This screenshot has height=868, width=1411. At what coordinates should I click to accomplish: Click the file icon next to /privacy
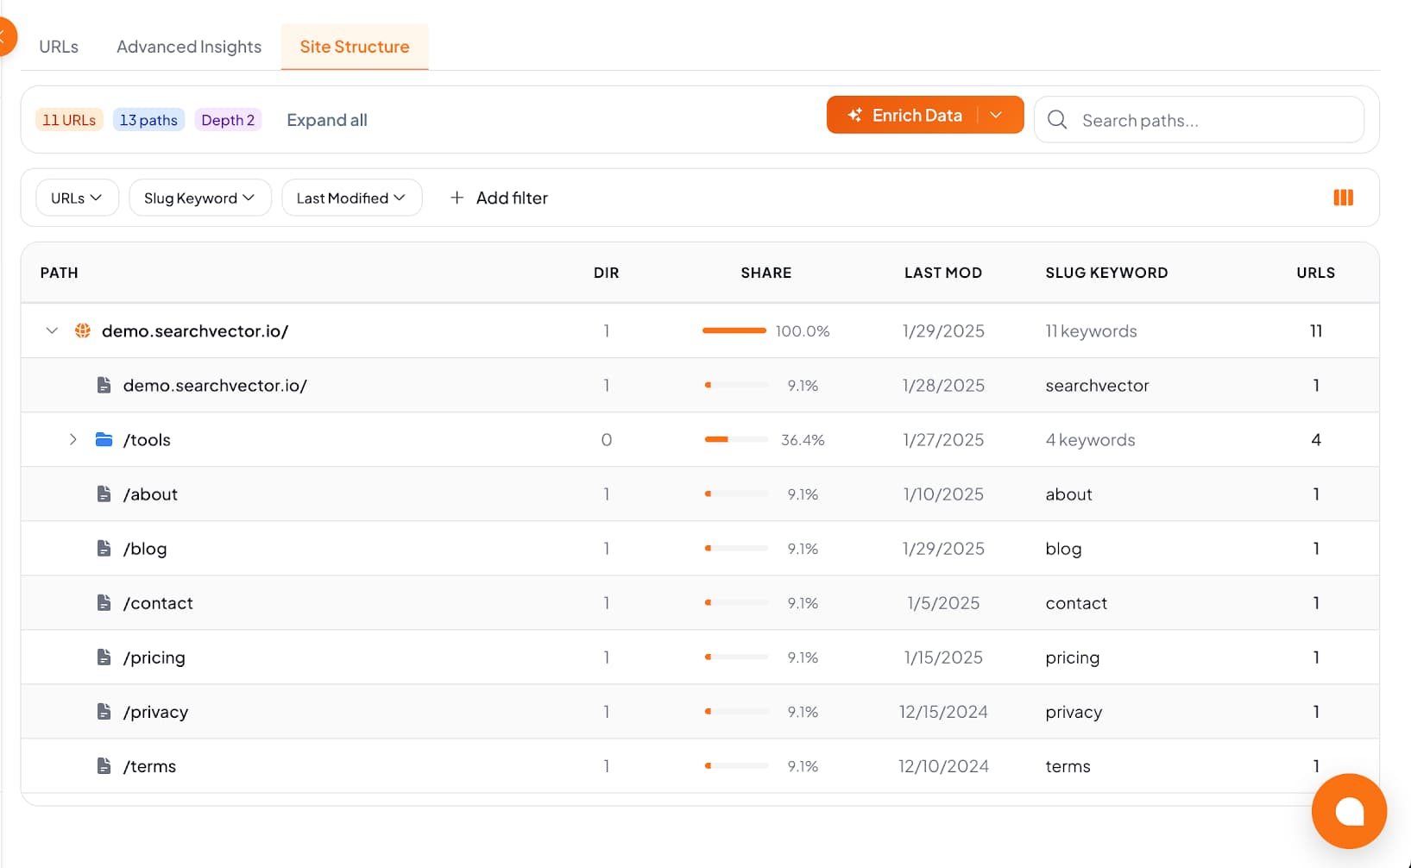[x=104, y=711]
